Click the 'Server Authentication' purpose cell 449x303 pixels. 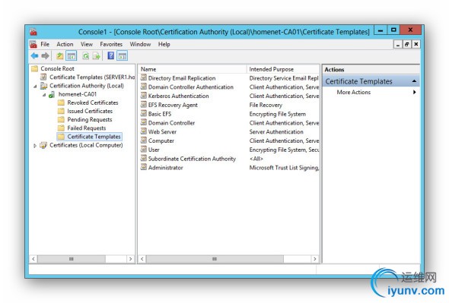tap(276, 132)
